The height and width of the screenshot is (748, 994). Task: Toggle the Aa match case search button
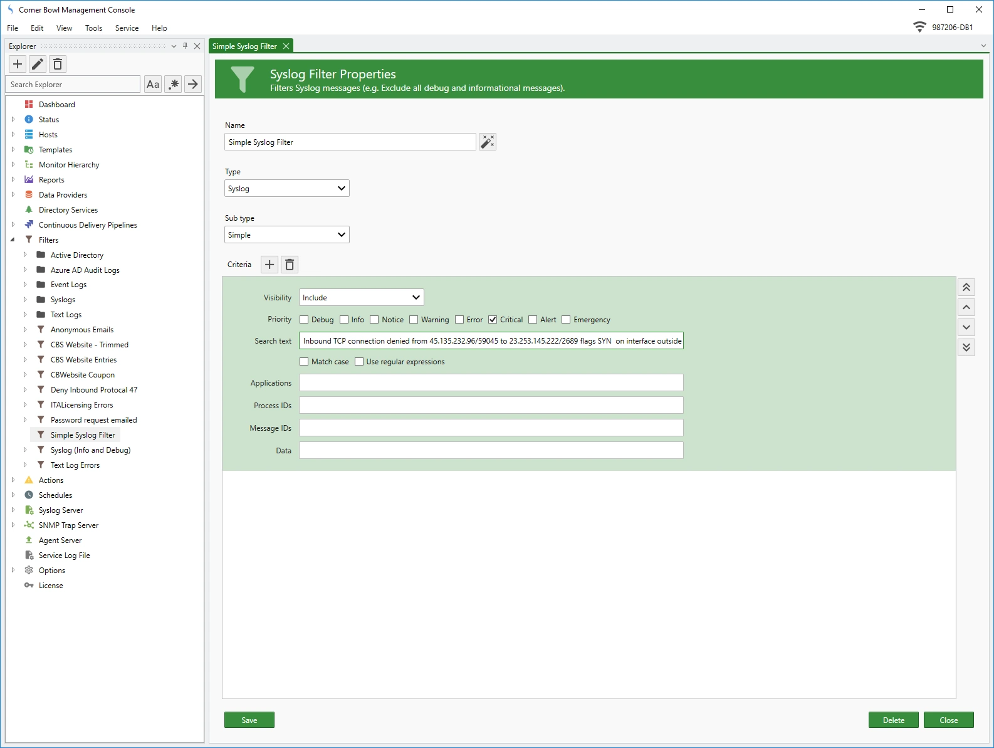(x=153, y=84)
